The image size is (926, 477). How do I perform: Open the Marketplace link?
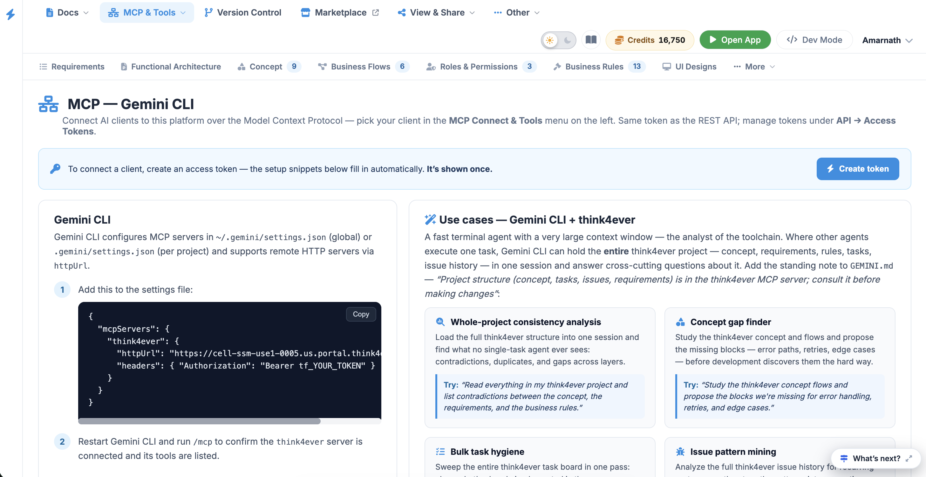point(340,13)
